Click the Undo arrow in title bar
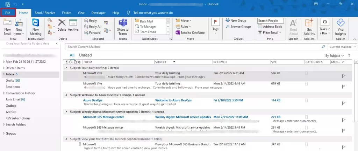Viewport: 358px width, 151px height. click(16, 4)
